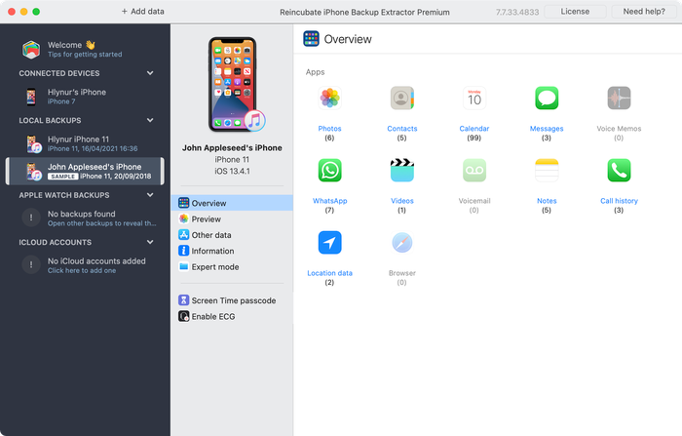Image resolution: width=682 pixels, height=436 pixels.
Task: Open the Messages app icon
Action: click(x=547, y=98)
